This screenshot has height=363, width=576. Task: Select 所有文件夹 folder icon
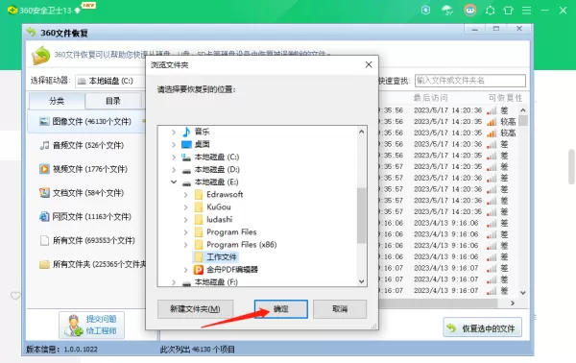(44, 264)
